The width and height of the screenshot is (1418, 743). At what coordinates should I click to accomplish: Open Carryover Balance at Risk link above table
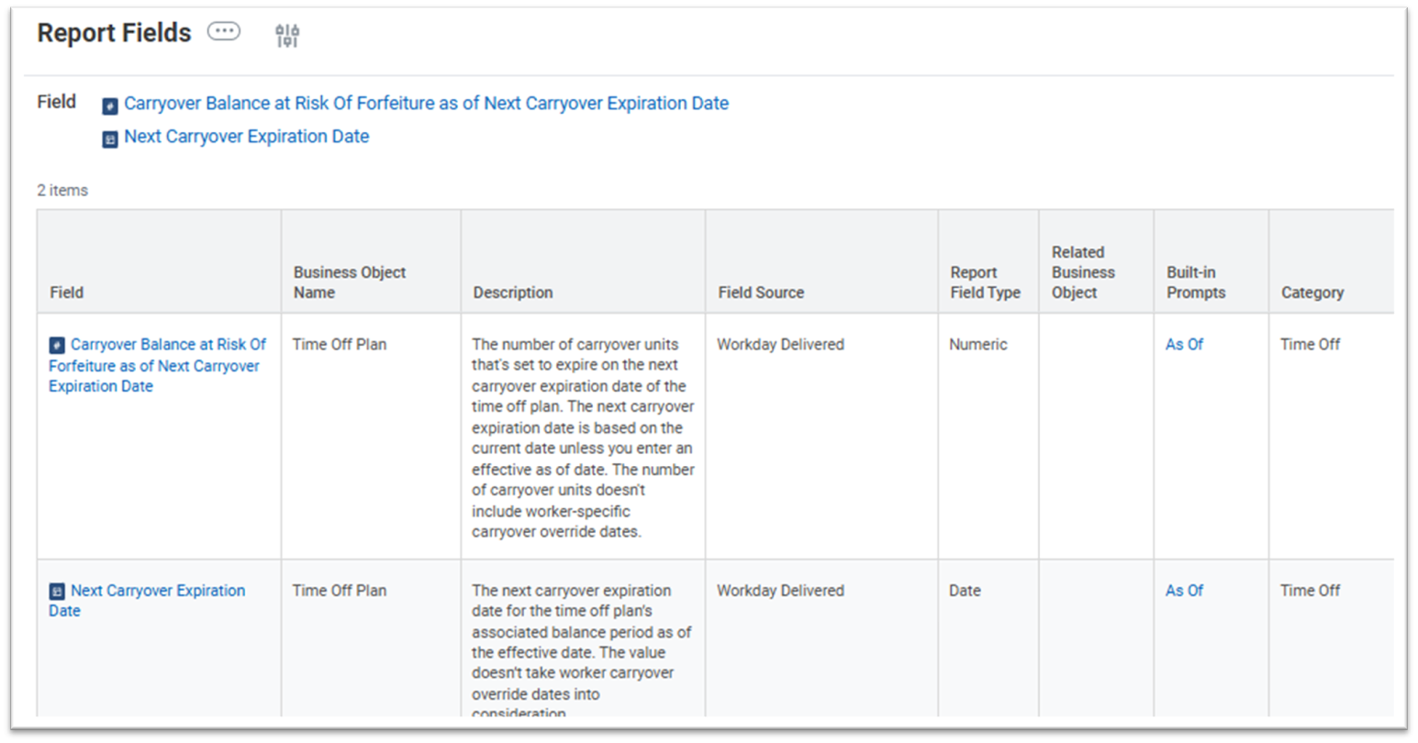pyautogui.click(x=426, y=104)
